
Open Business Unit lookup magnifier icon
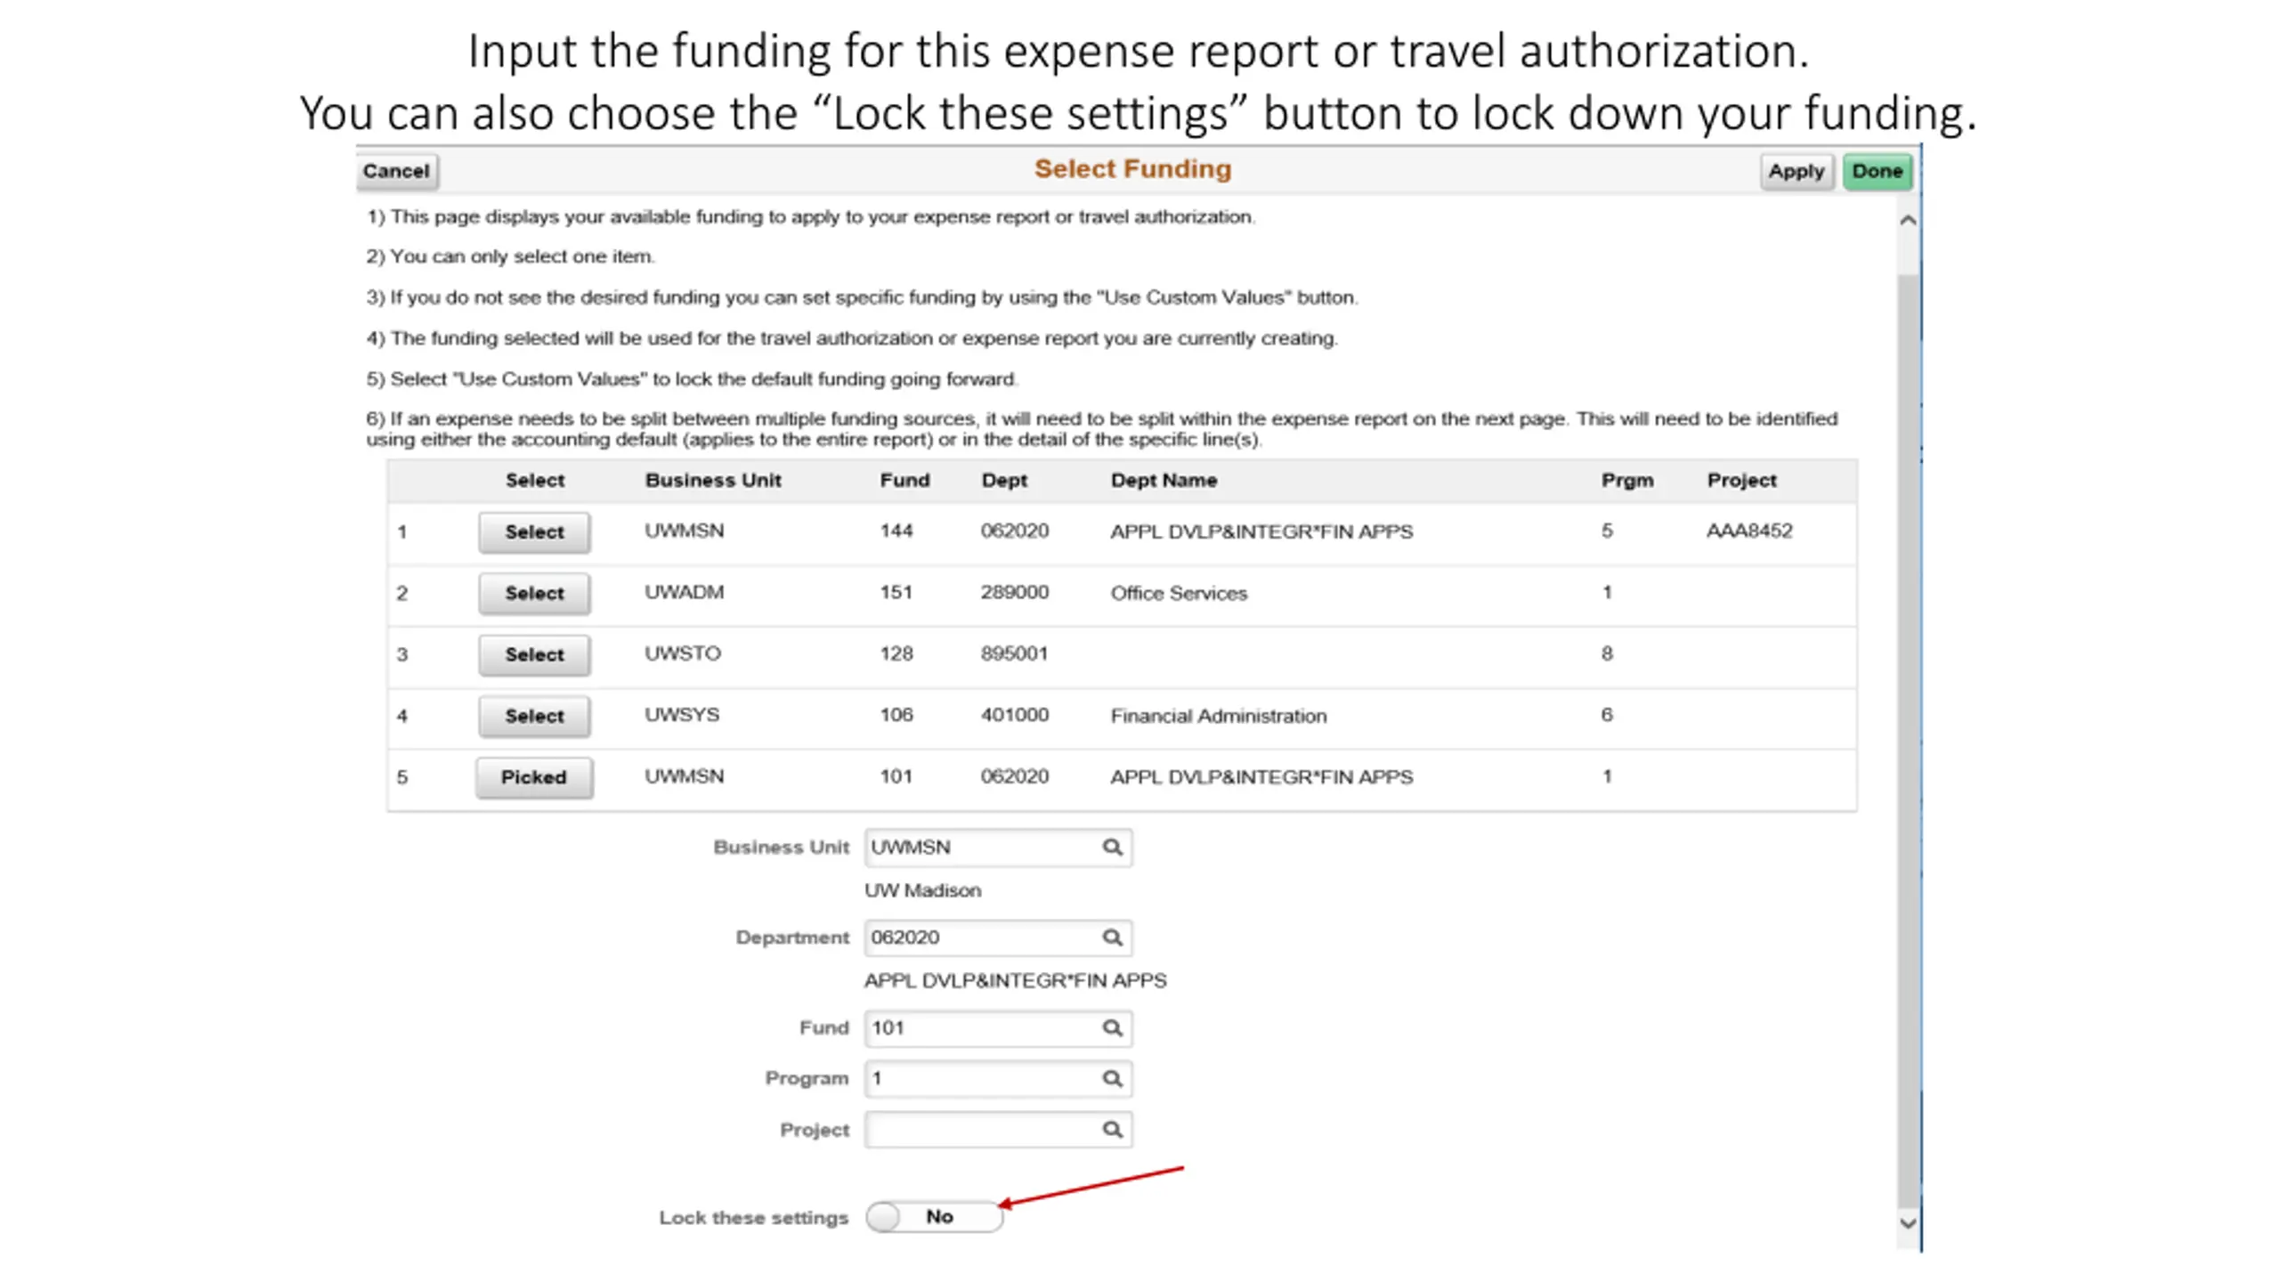tap(1112, 847)
